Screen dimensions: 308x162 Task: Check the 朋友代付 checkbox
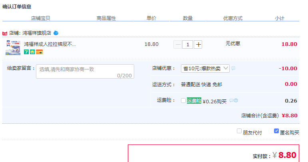pos(239,131)
